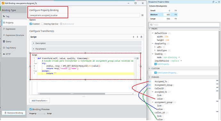Close the Perspective Property Editor panel
Image resolution: width=221 pixels, height=121 pixels.
pos(219,2)
